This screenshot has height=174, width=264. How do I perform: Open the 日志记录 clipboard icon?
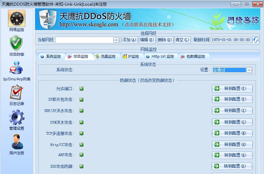click(x=16, y=92)
